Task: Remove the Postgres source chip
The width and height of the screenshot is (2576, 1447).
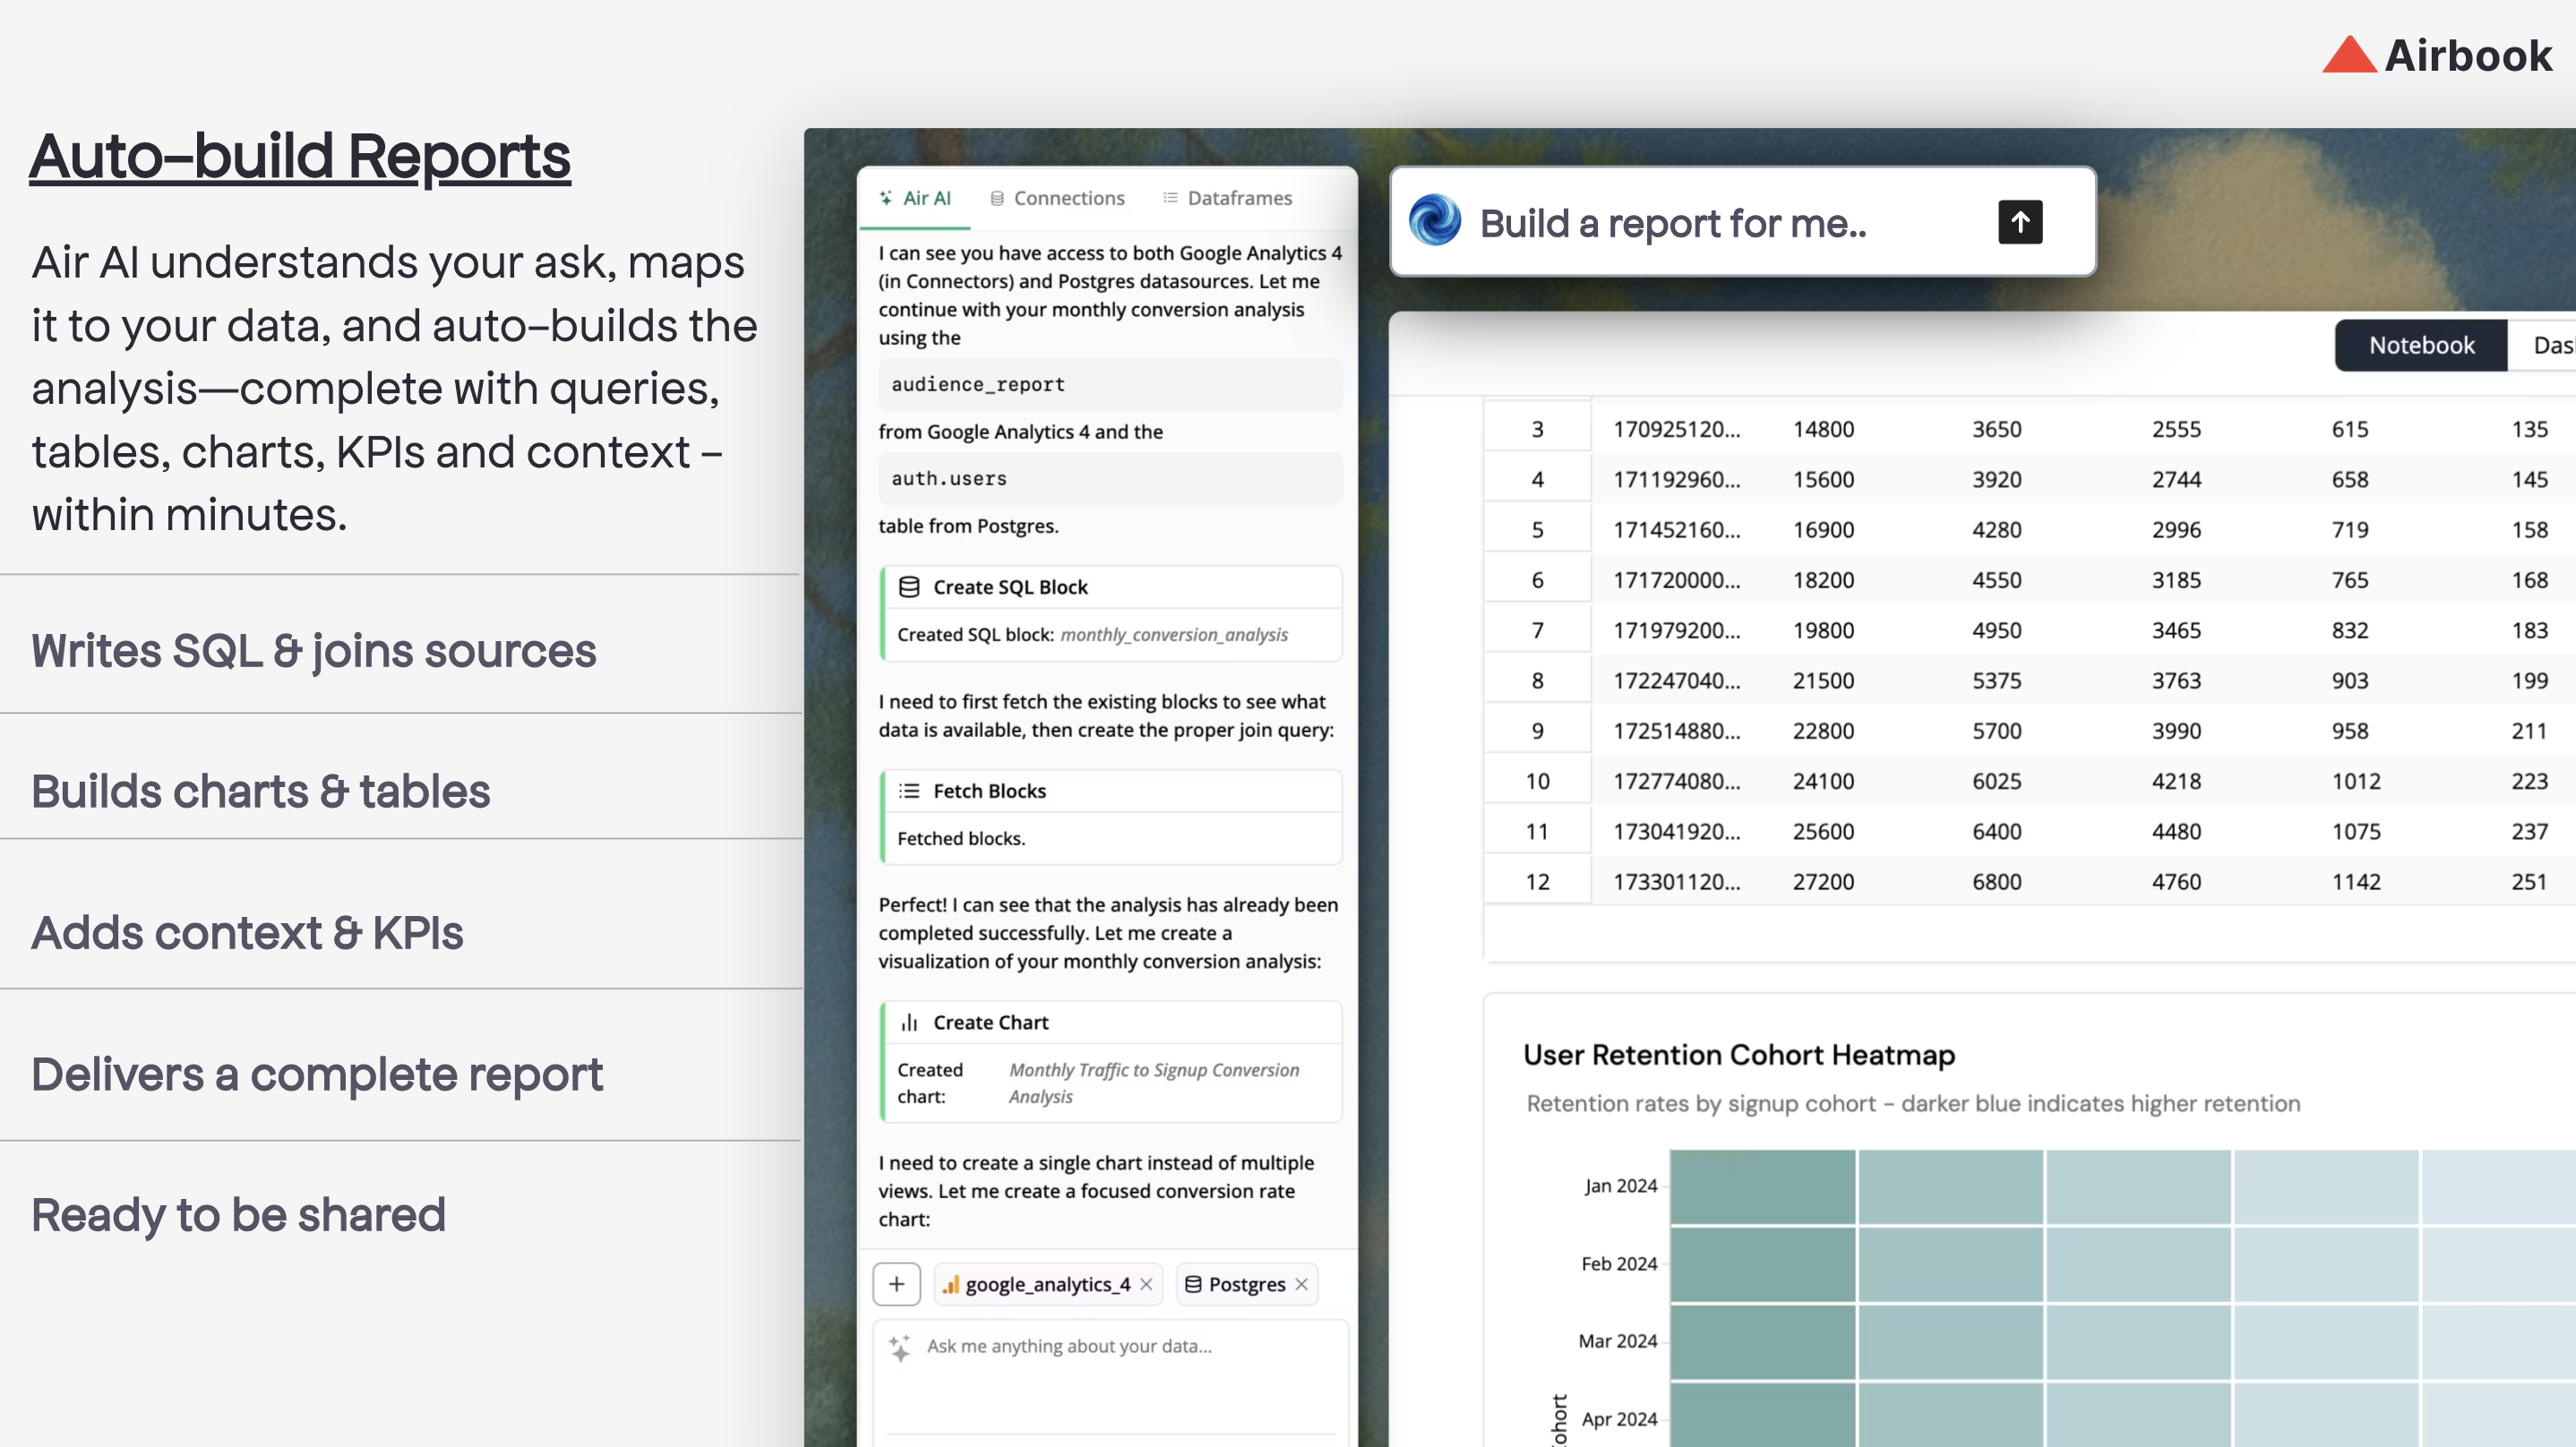Action: (1301, 1284)
